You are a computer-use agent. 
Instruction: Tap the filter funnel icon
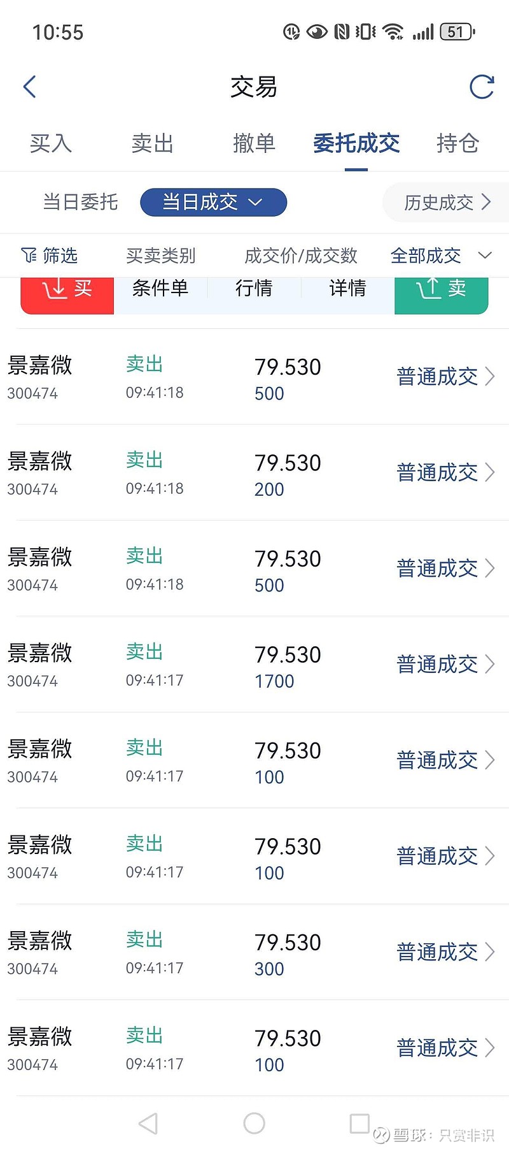pos(29,256)
